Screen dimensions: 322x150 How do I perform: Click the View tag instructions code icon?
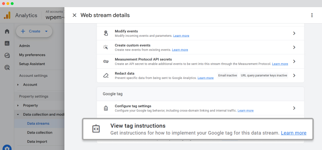96,129
